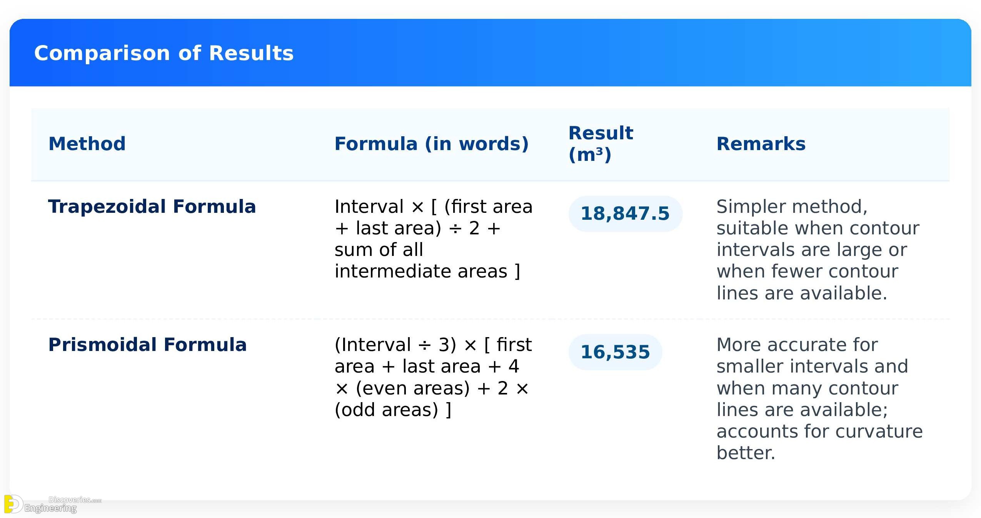Image resolution: width=981 pixels, height=518 pixels.
Task: Click the 'Engineering' word in watermark
Action: click(x=50, y=508)
